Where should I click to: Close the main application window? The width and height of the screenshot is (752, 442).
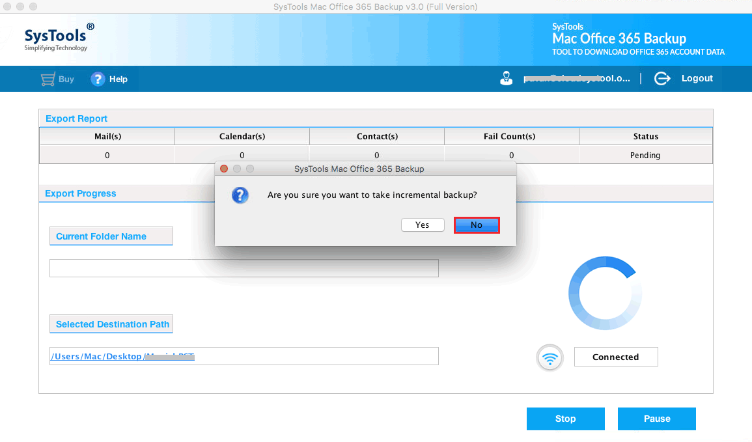7,7
